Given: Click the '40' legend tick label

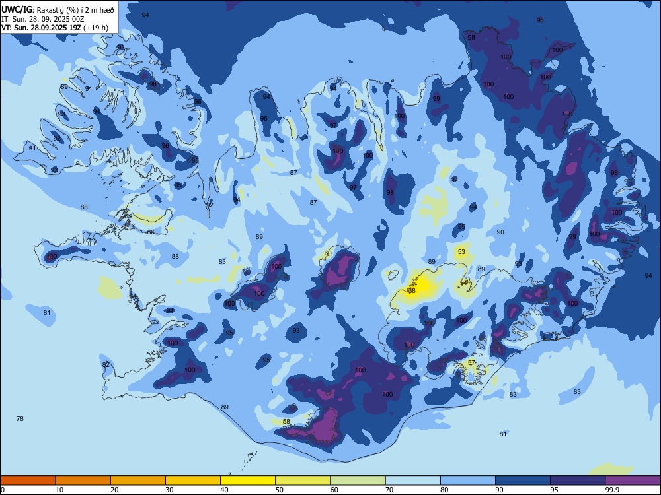Looking at the screenshot, I should click(225, 490).
